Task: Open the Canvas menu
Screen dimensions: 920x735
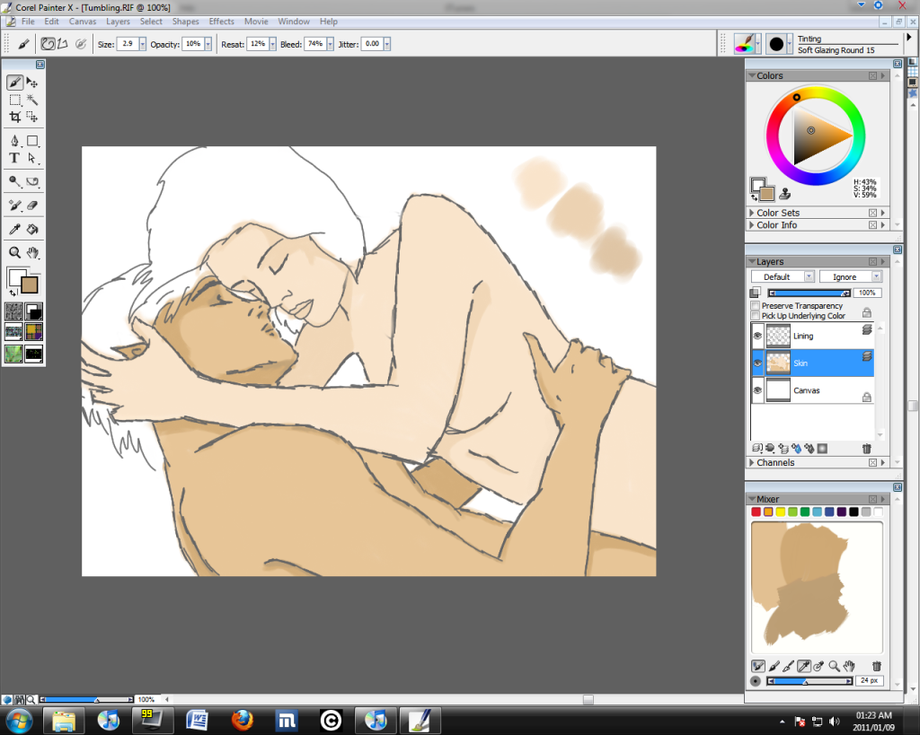Action: coord(83,22)
